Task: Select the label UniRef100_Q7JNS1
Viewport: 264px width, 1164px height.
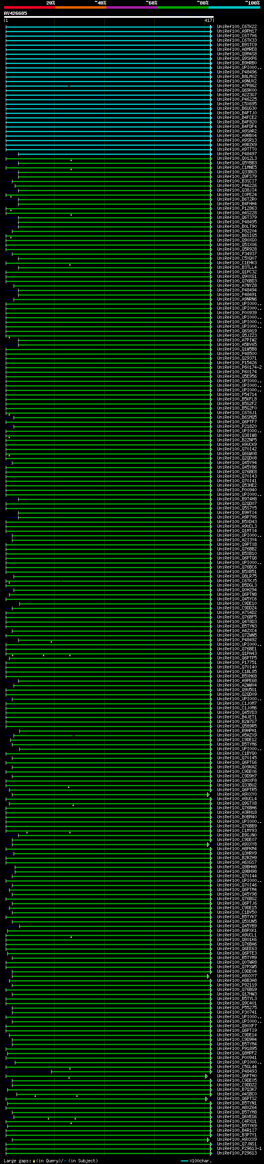Action: coord(237,1144)
